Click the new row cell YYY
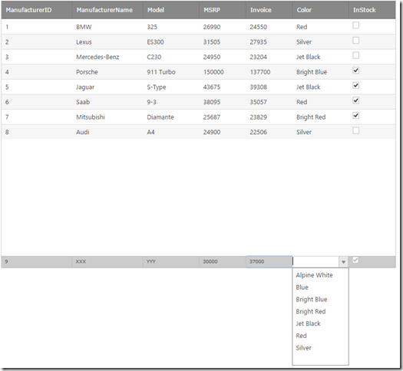 coord(171,261)
